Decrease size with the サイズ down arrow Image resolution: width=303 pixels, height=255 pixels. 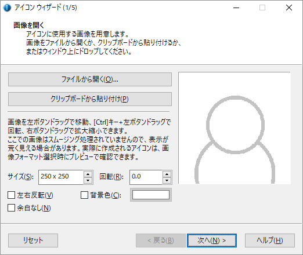pos(88,181)
